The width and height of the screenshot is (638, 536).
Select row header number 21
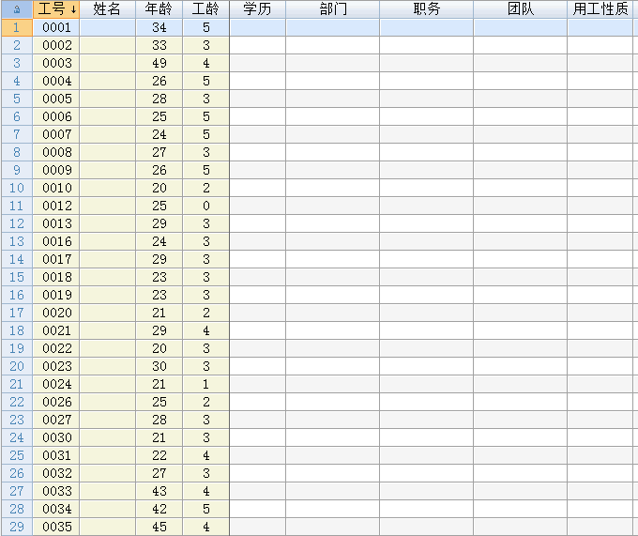pyautogui.click(x=17, y=384)
